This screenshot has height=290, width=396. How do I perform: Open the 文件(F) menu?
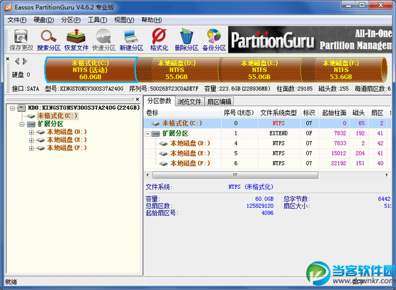[17, 20]
